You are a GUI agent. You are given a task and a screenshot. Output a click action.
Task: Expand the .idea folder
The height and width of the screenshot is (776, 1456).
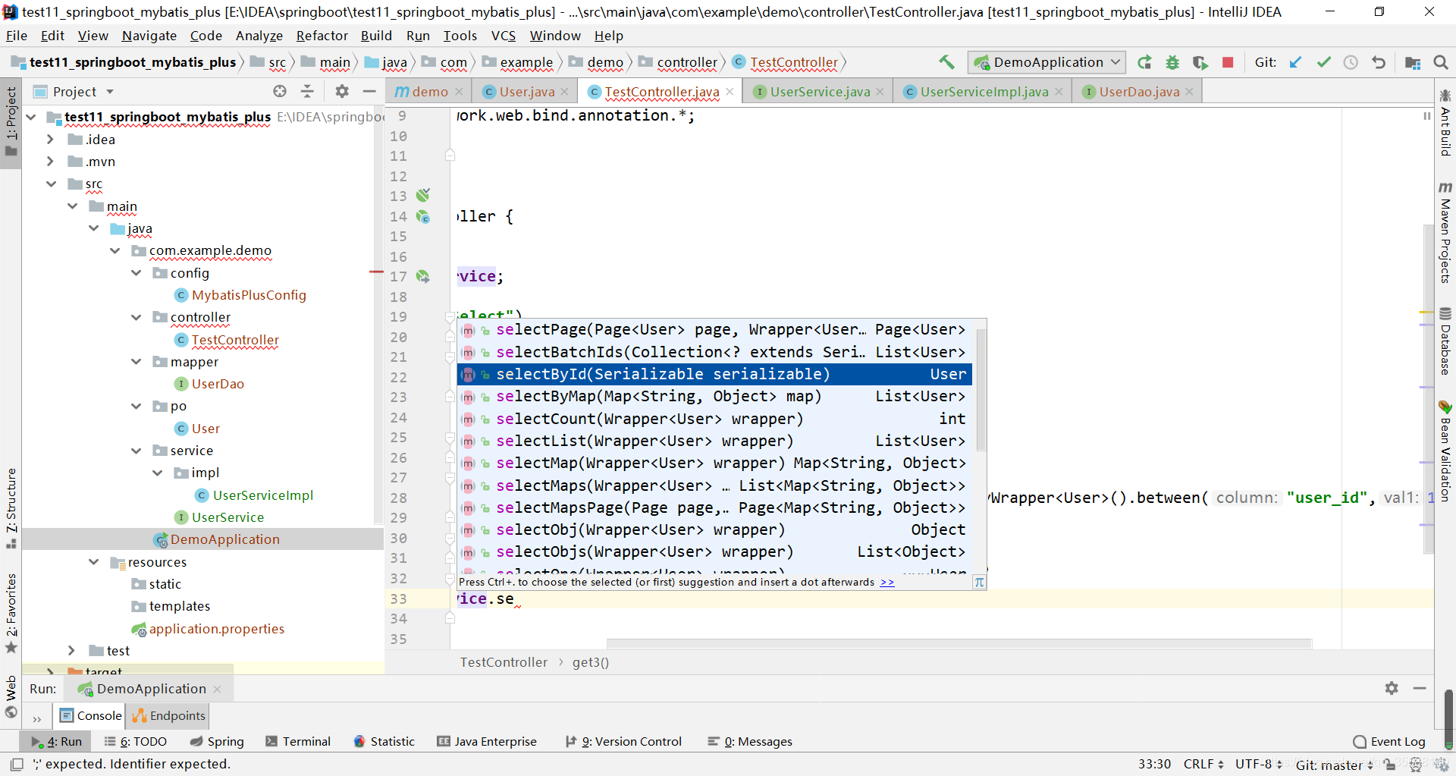50,139
